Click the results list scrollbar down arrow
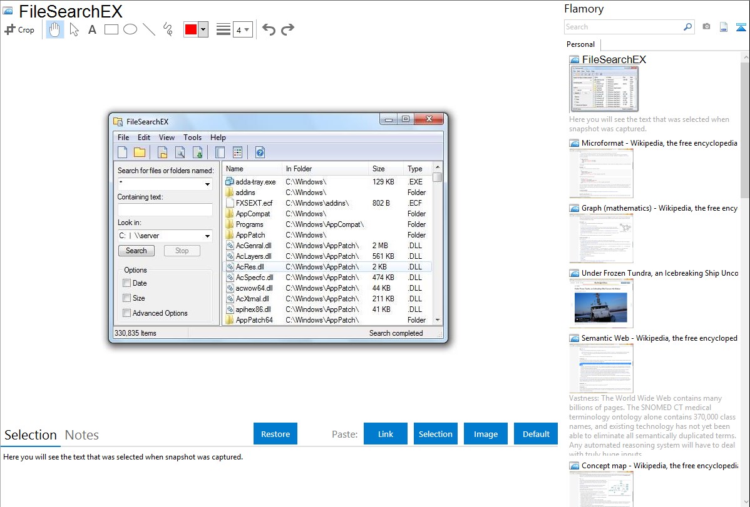 point(437,319)
